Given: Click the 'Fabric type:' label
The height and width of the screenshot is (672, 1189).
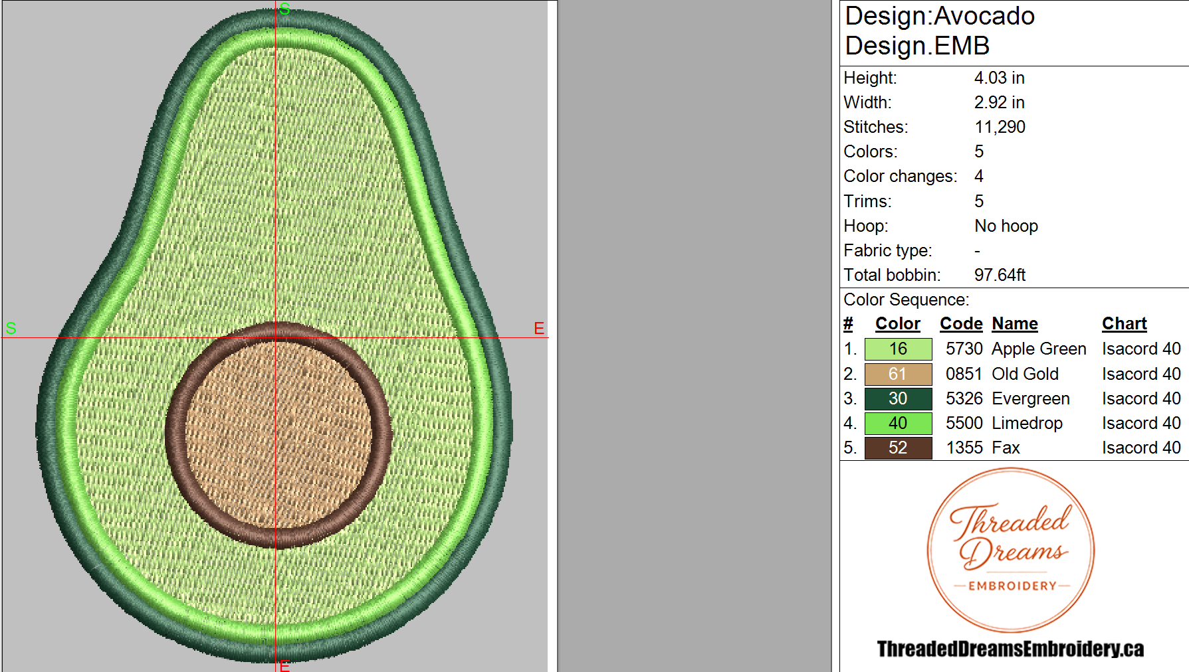Looking at the screenshot, I should point(888,250).
